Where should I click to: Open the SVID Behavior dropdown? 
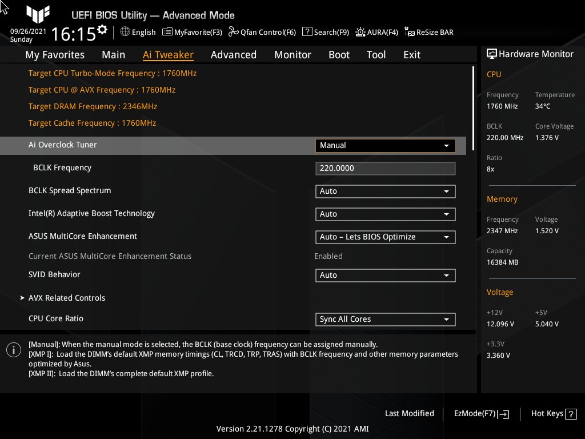386,276
